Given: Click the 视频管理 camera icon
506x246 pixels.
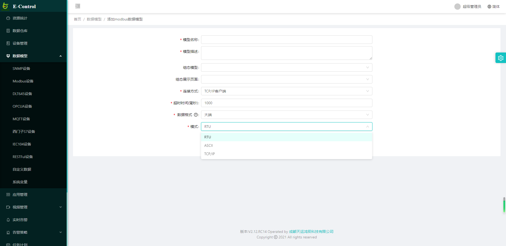Looking at the screenshot, I should (8, 207).
